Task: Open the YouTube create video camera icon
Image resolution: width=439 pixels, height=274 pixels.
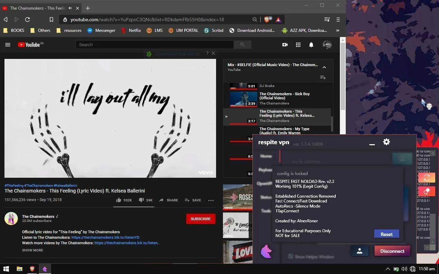Action: [x=285, y=45]
